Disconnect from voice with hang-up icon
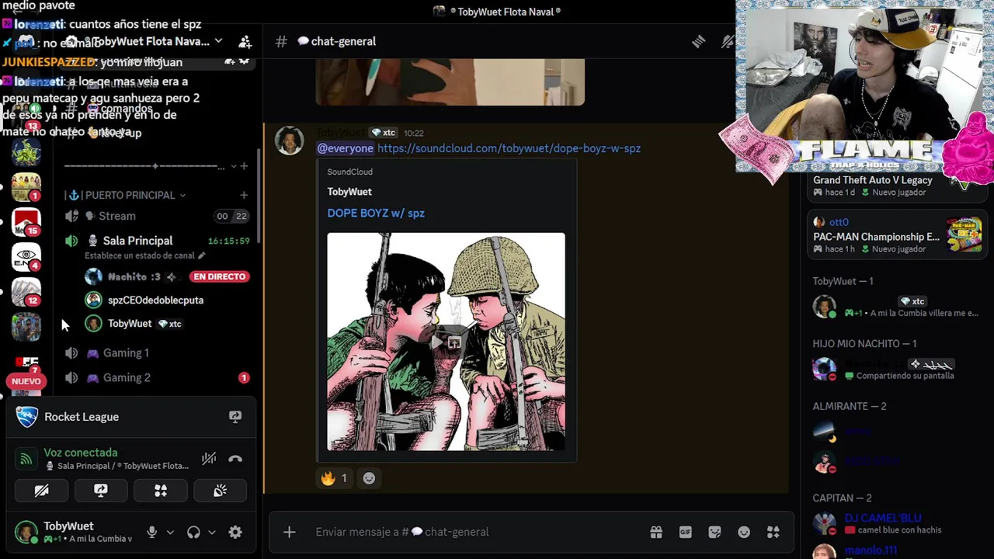This screenshot has width=994, height=559. tap(235, 459)
